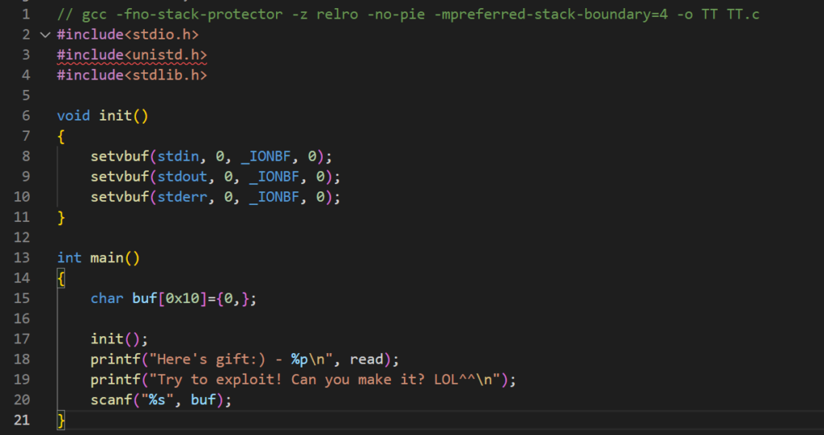Click the "Try to exploit!" printf string

(x=324, y=380)
